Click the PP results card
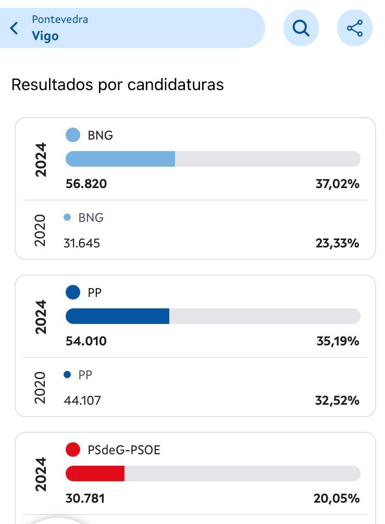 (x=193, y=344)
